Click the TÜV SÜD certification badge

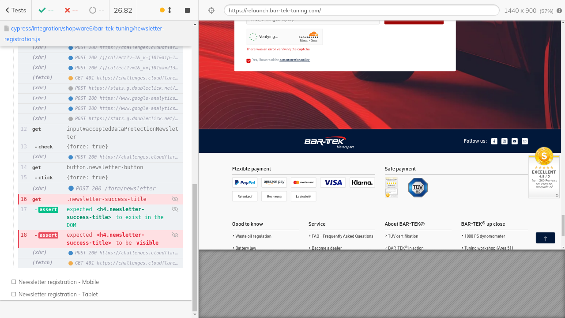click(418, 188)
